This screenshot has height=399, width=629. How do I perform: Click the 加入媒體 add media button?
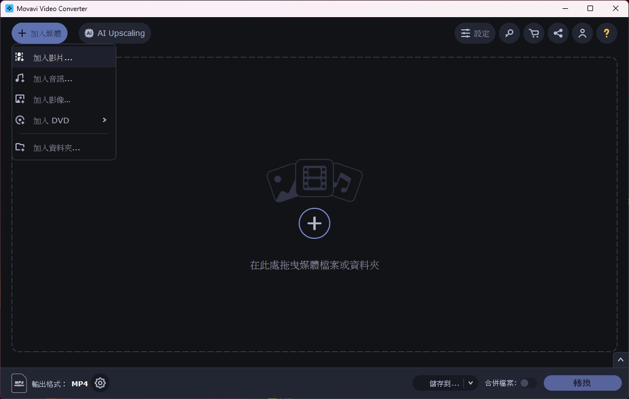[x=39, y=33]
